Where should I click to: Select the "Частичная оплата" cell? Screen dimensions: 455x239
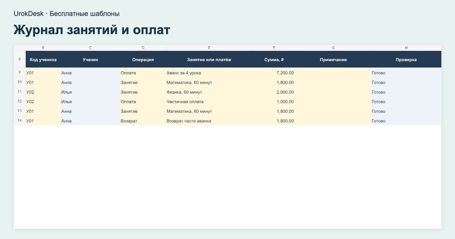pos(209,102)
